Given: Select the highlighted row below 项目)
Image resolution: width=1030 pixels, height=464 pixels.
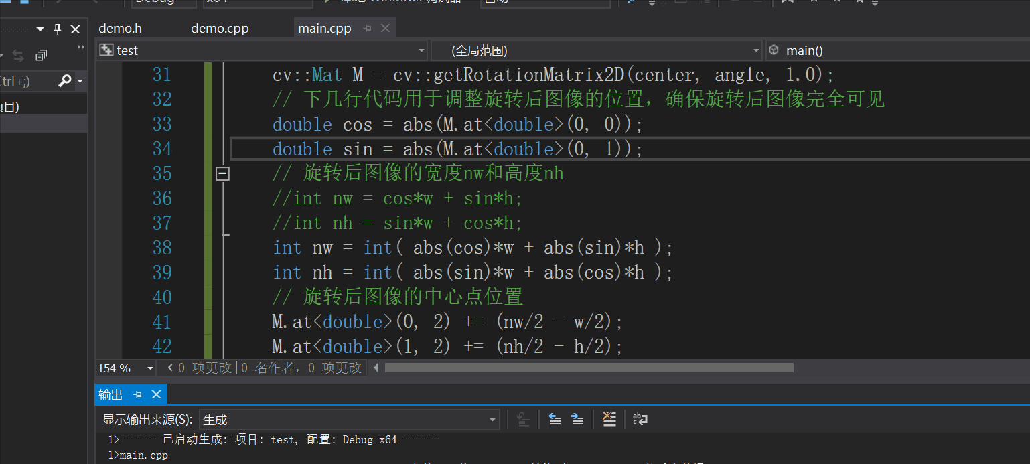Looking at the screenshot, I should click(x=43, y=123).
